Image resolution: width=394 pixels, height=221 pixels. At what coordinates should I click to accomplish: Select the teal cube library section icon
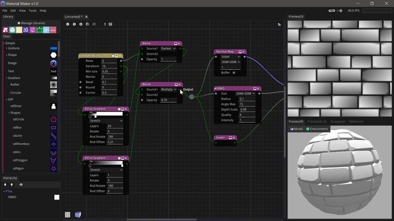pyautogui.click(x=12, y=30)
